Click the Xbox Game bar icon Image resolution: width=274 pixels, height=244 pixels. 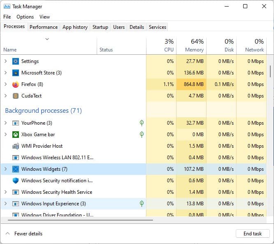(x=16, y=135)
